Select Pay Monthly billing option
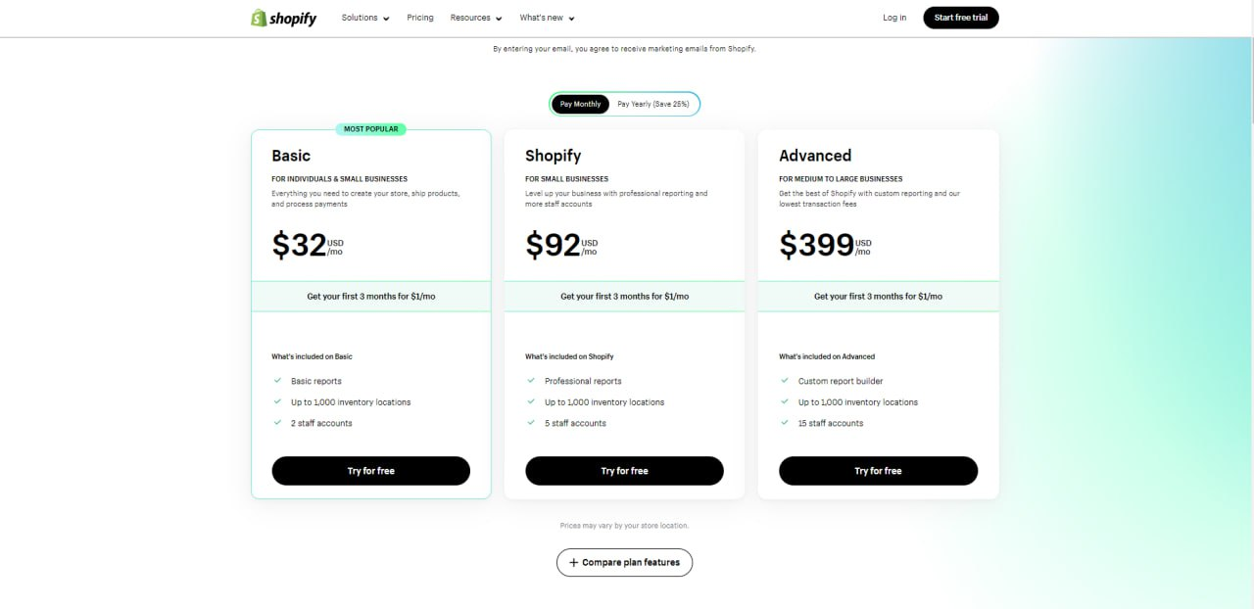The width and height of the screenshot is (1254, 609). coord(581,104)
